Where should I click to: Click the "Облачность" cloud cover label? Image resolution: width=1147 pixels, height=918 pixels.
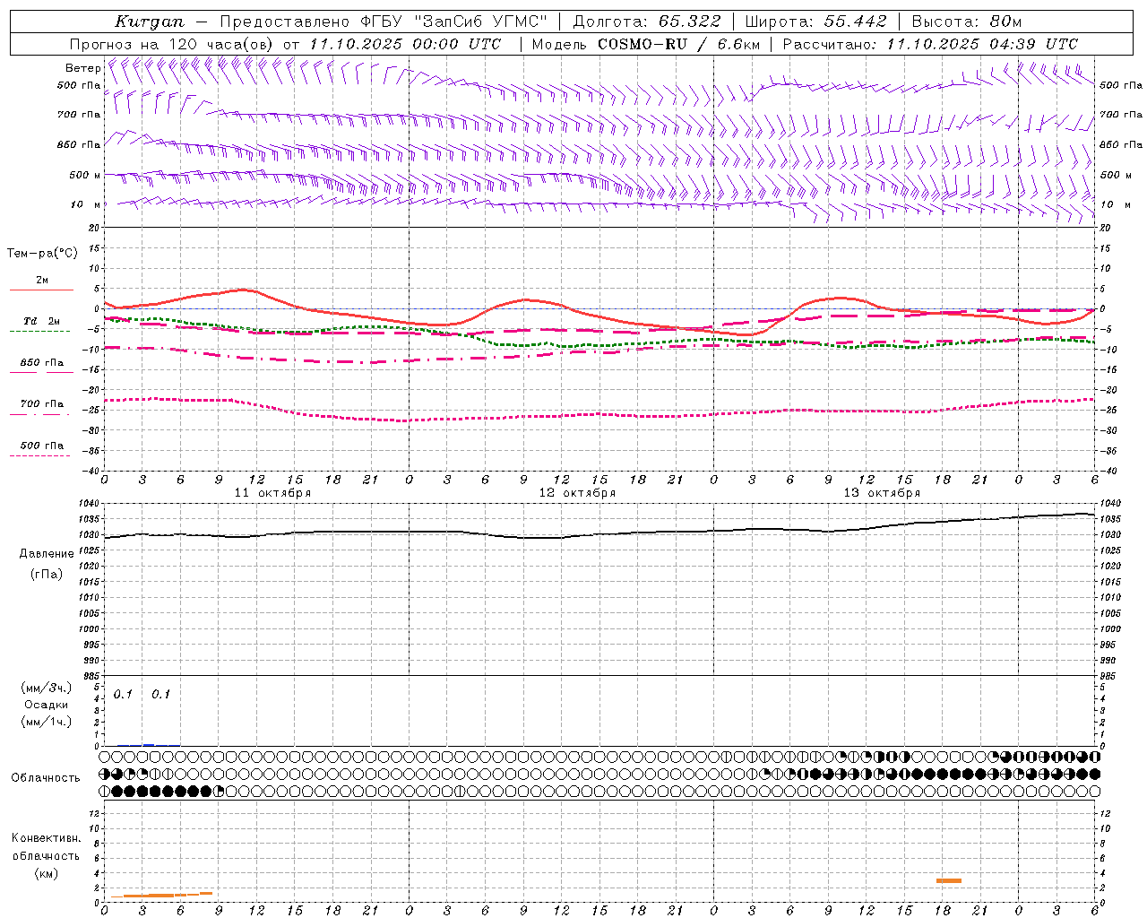tap(46, 778)
